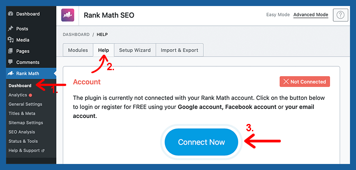Open the Modules tab
The image size is (356, 170).
[x=78, y=50]
